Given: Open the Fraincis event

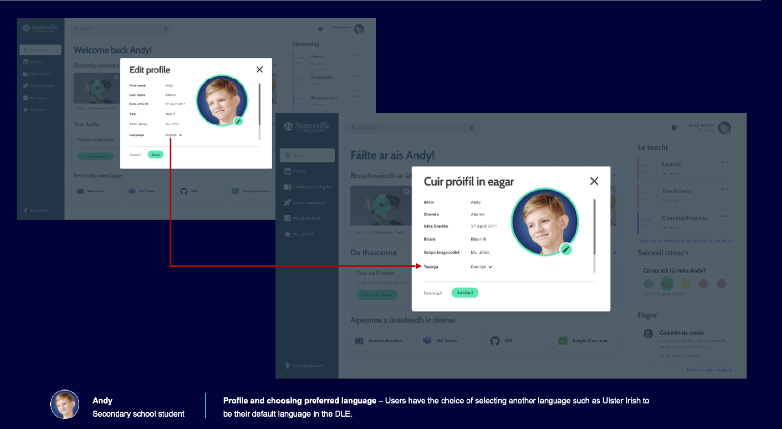Looking at the screenshot, I should click(x=685, y=169).
